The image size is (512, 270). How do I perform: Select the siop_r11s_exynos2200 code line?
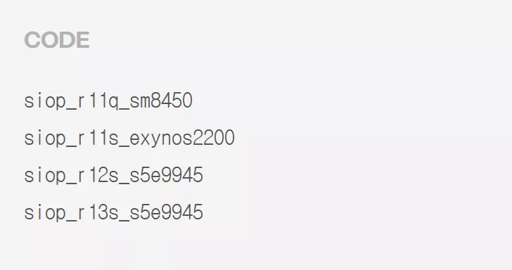[x=129, y=138]
